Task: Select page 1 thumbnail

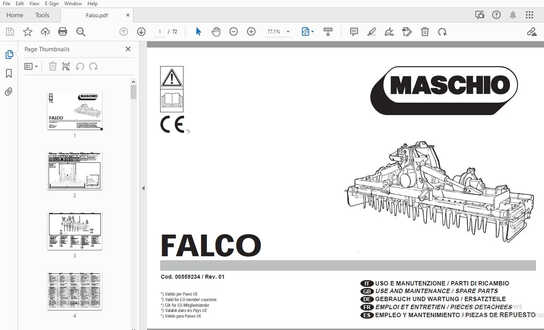Action: pos(75,110)
